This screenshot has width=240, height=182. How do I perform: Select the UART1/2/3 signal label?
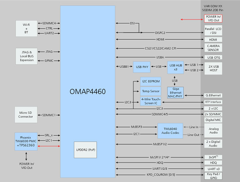point(160,169)
